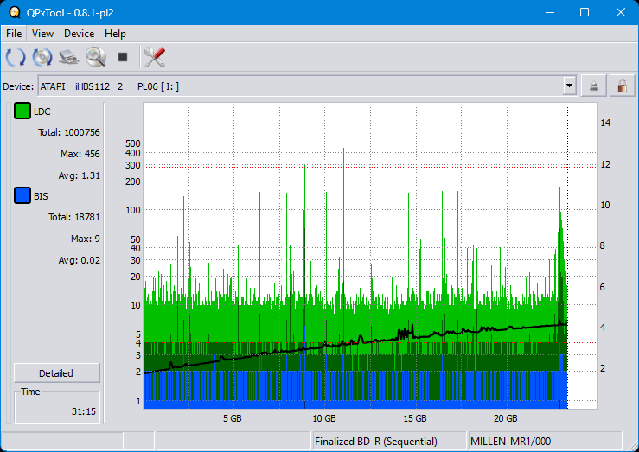
Task: Click the reload media disc icon
Action: 42,58
